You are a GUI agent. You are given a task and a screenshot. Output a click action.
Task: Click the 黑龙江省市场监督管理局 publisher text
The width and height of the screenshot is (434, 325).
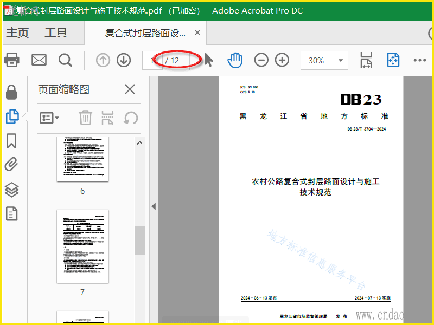(x=303, y=316)
